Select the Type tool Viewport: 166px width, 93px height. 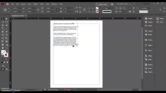point(3,28)
